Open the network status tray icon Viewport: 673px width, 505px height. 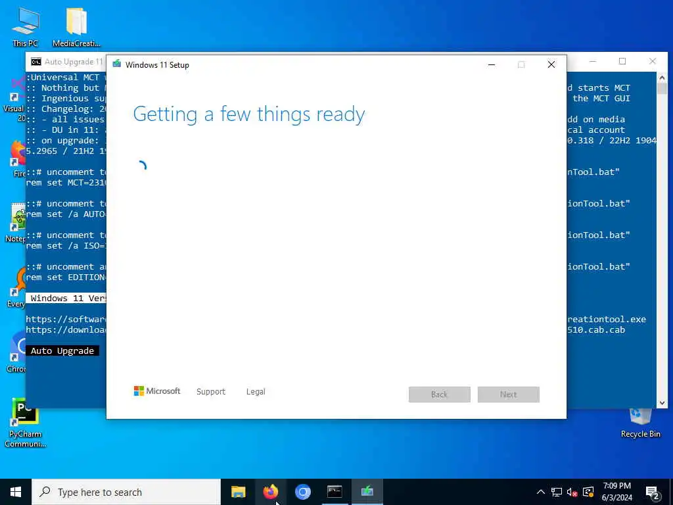(557, 492)
